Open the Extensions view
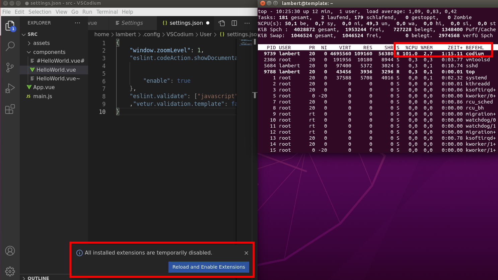The width and height of the screenshot is (498, 280). pyautogui.click(x=10, y=109)
